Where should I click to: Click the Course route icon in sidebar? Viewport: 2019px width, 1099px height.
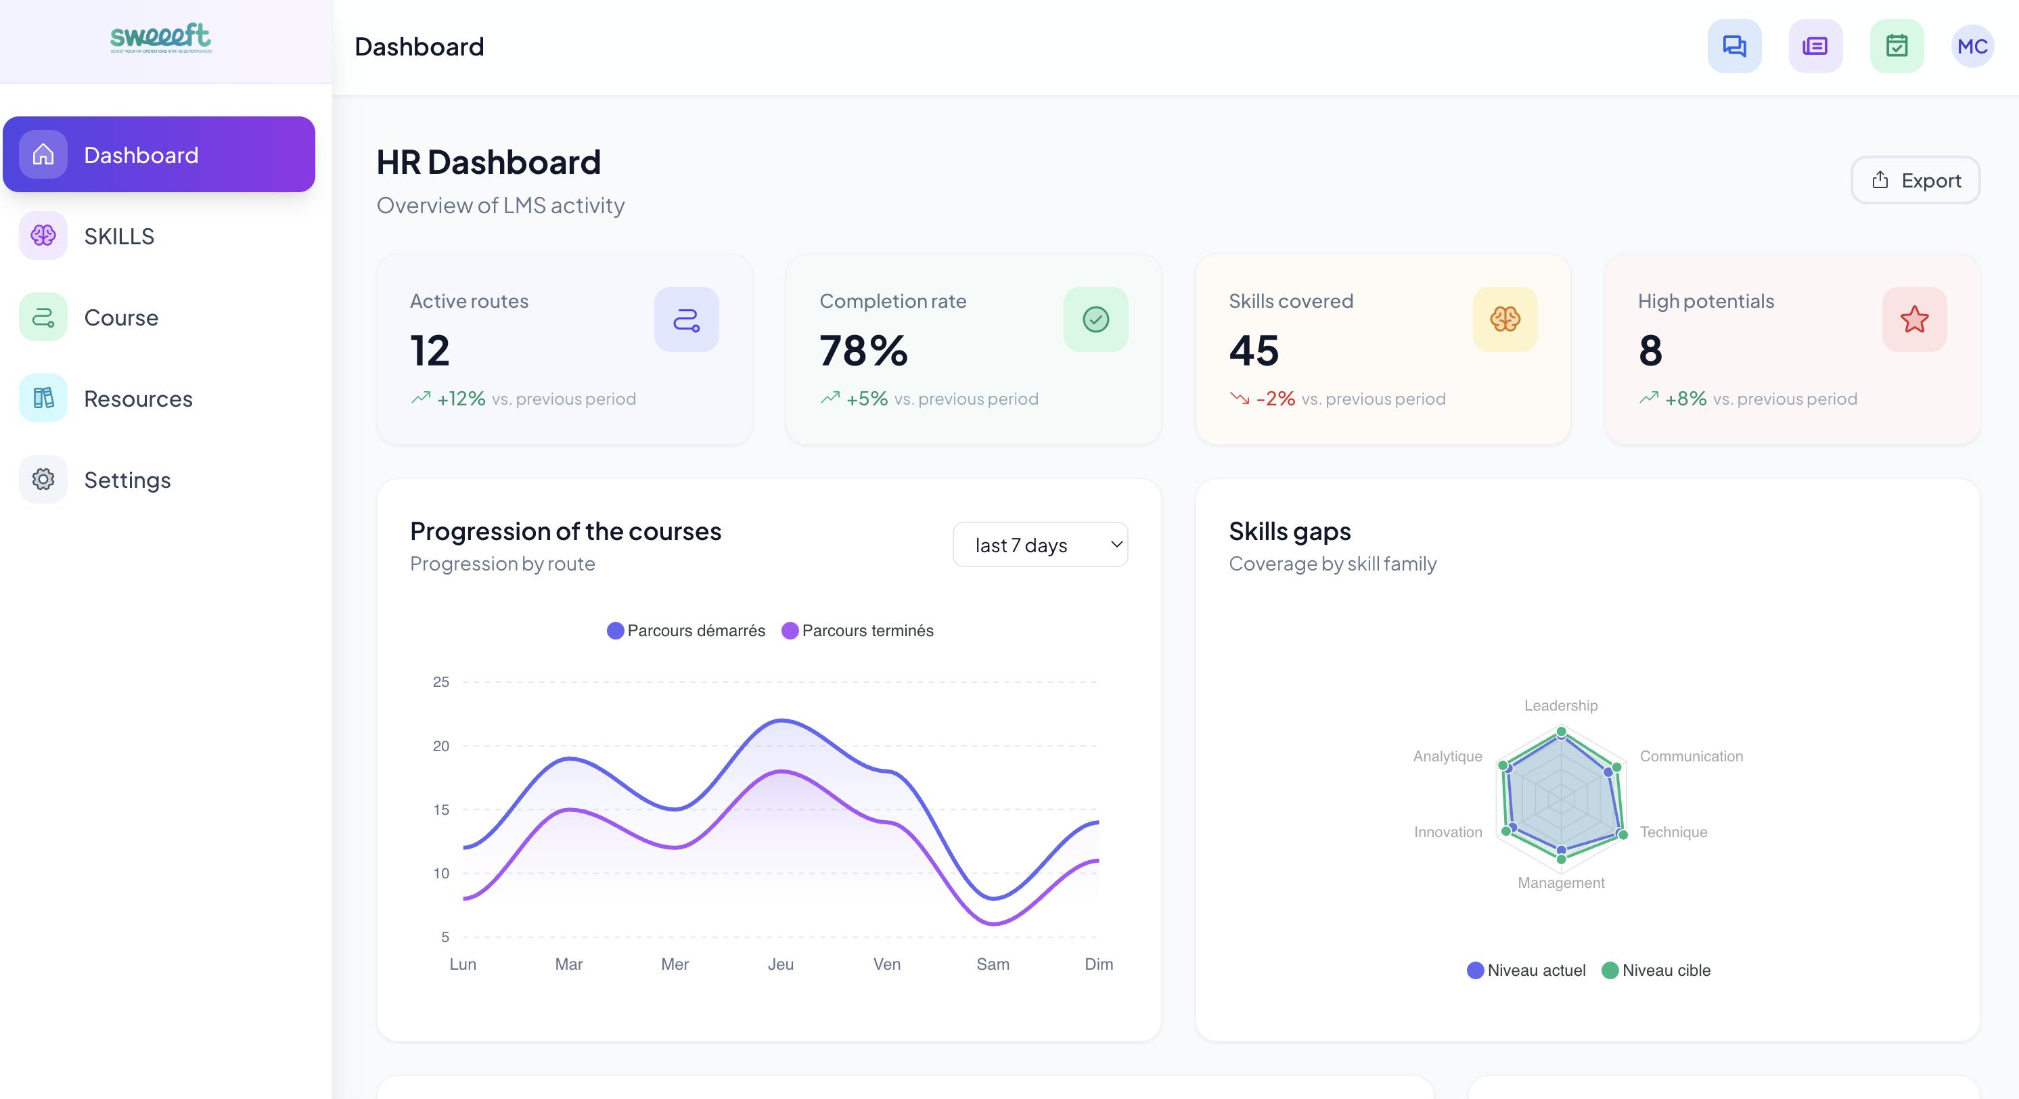43,317
